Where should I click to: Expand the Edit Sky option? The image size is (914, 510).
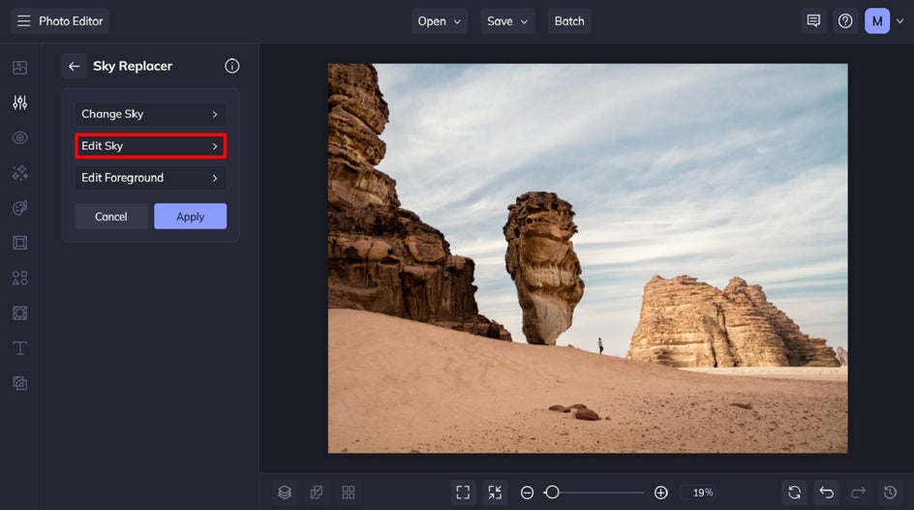pyautogui.click(x=150, y=146)
